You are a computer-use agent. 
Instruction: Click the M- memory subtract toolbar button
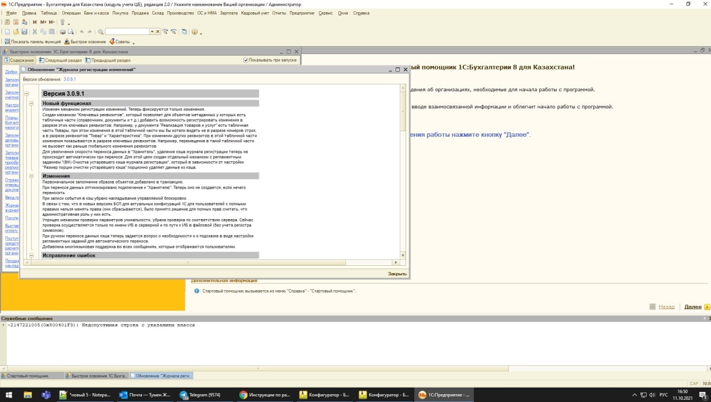pos(52,22)
